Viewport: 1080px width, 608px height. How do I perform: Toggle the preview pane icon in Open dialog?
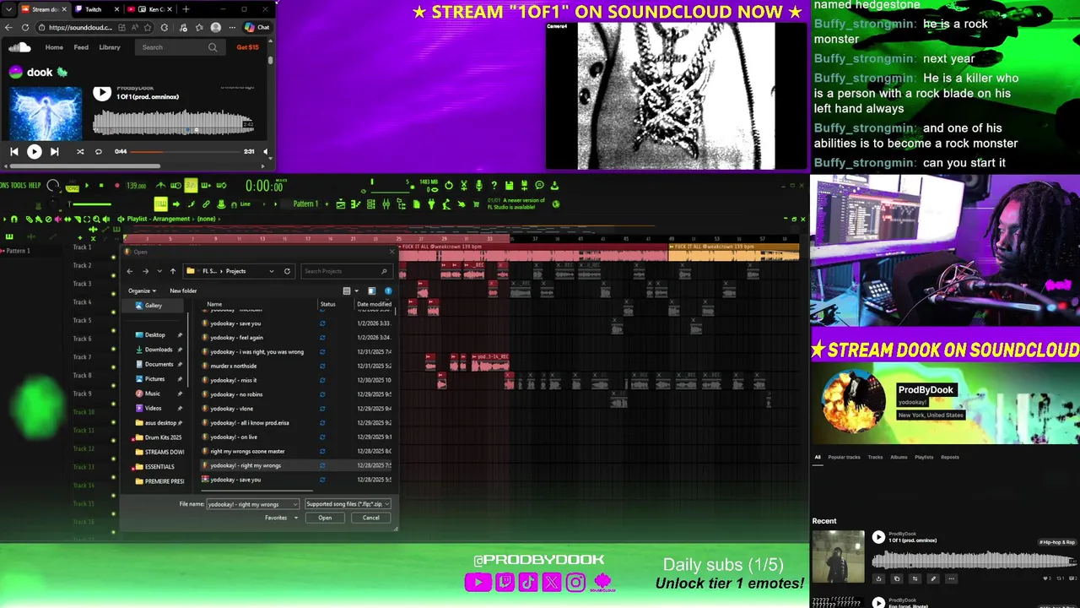click(x=372, y=290)
